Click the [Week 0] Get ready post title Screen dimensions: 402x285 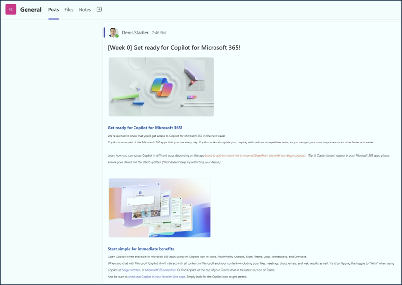(x=174, y=48)
